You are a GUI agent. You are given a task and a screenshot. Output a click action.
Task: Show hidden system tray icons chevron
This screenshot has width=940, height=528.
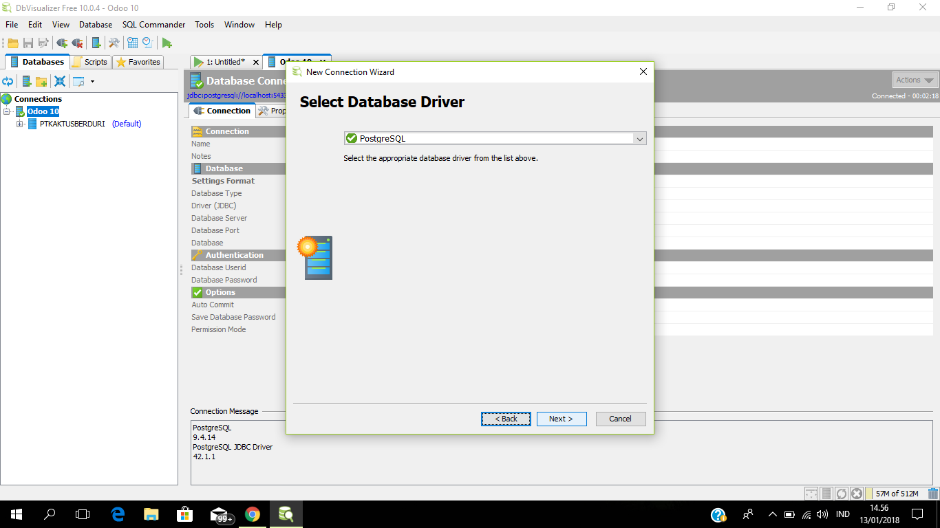[772, 514]
